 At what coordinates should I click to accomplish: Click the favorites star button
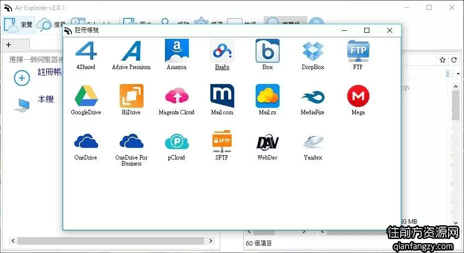443,60
